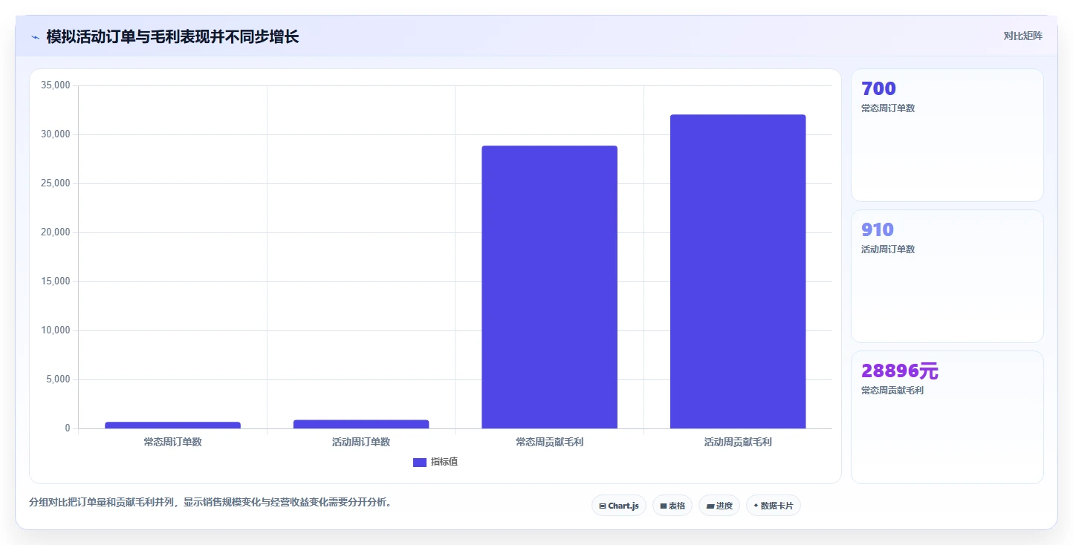Click 常态周贡献毛利 label in the 28896元 card
The height and width of the screenshot is (545, 1073).
tap(892, 391)
